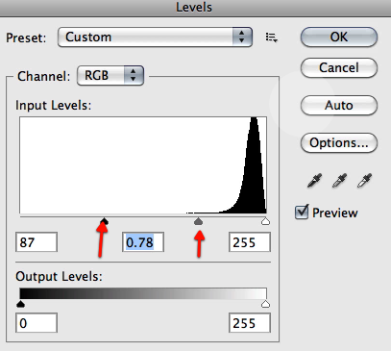Viewport: 391px width, 351px height.
Task: Toggle the Preview checkbox
Action: pos(302,213)
